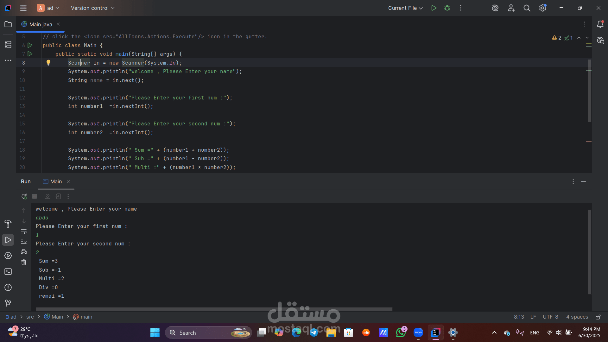Click the Debug bug icon in the toolbar
The width and height of the screenshot is (608, 342).
coord(447,8)
